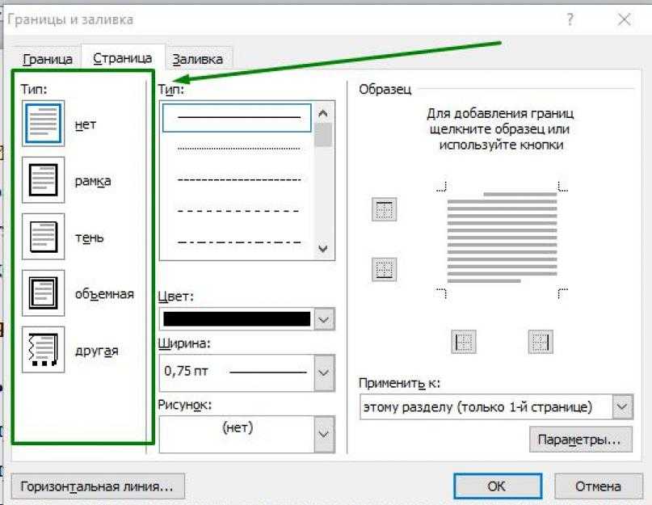Click the 'объемная' setting label

point(104,294)
